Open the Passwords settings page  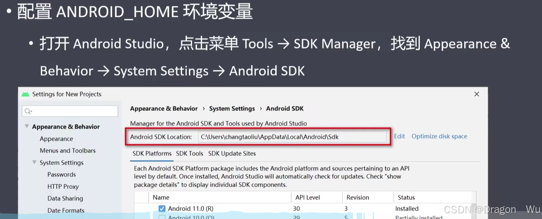[61, 174]
